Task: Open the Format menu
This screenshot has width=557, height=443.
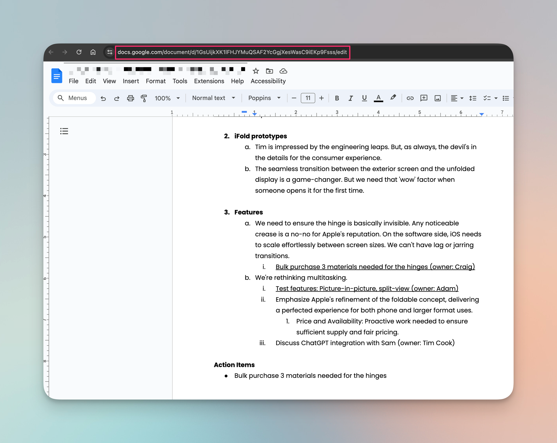Action: tap(156, 81)
